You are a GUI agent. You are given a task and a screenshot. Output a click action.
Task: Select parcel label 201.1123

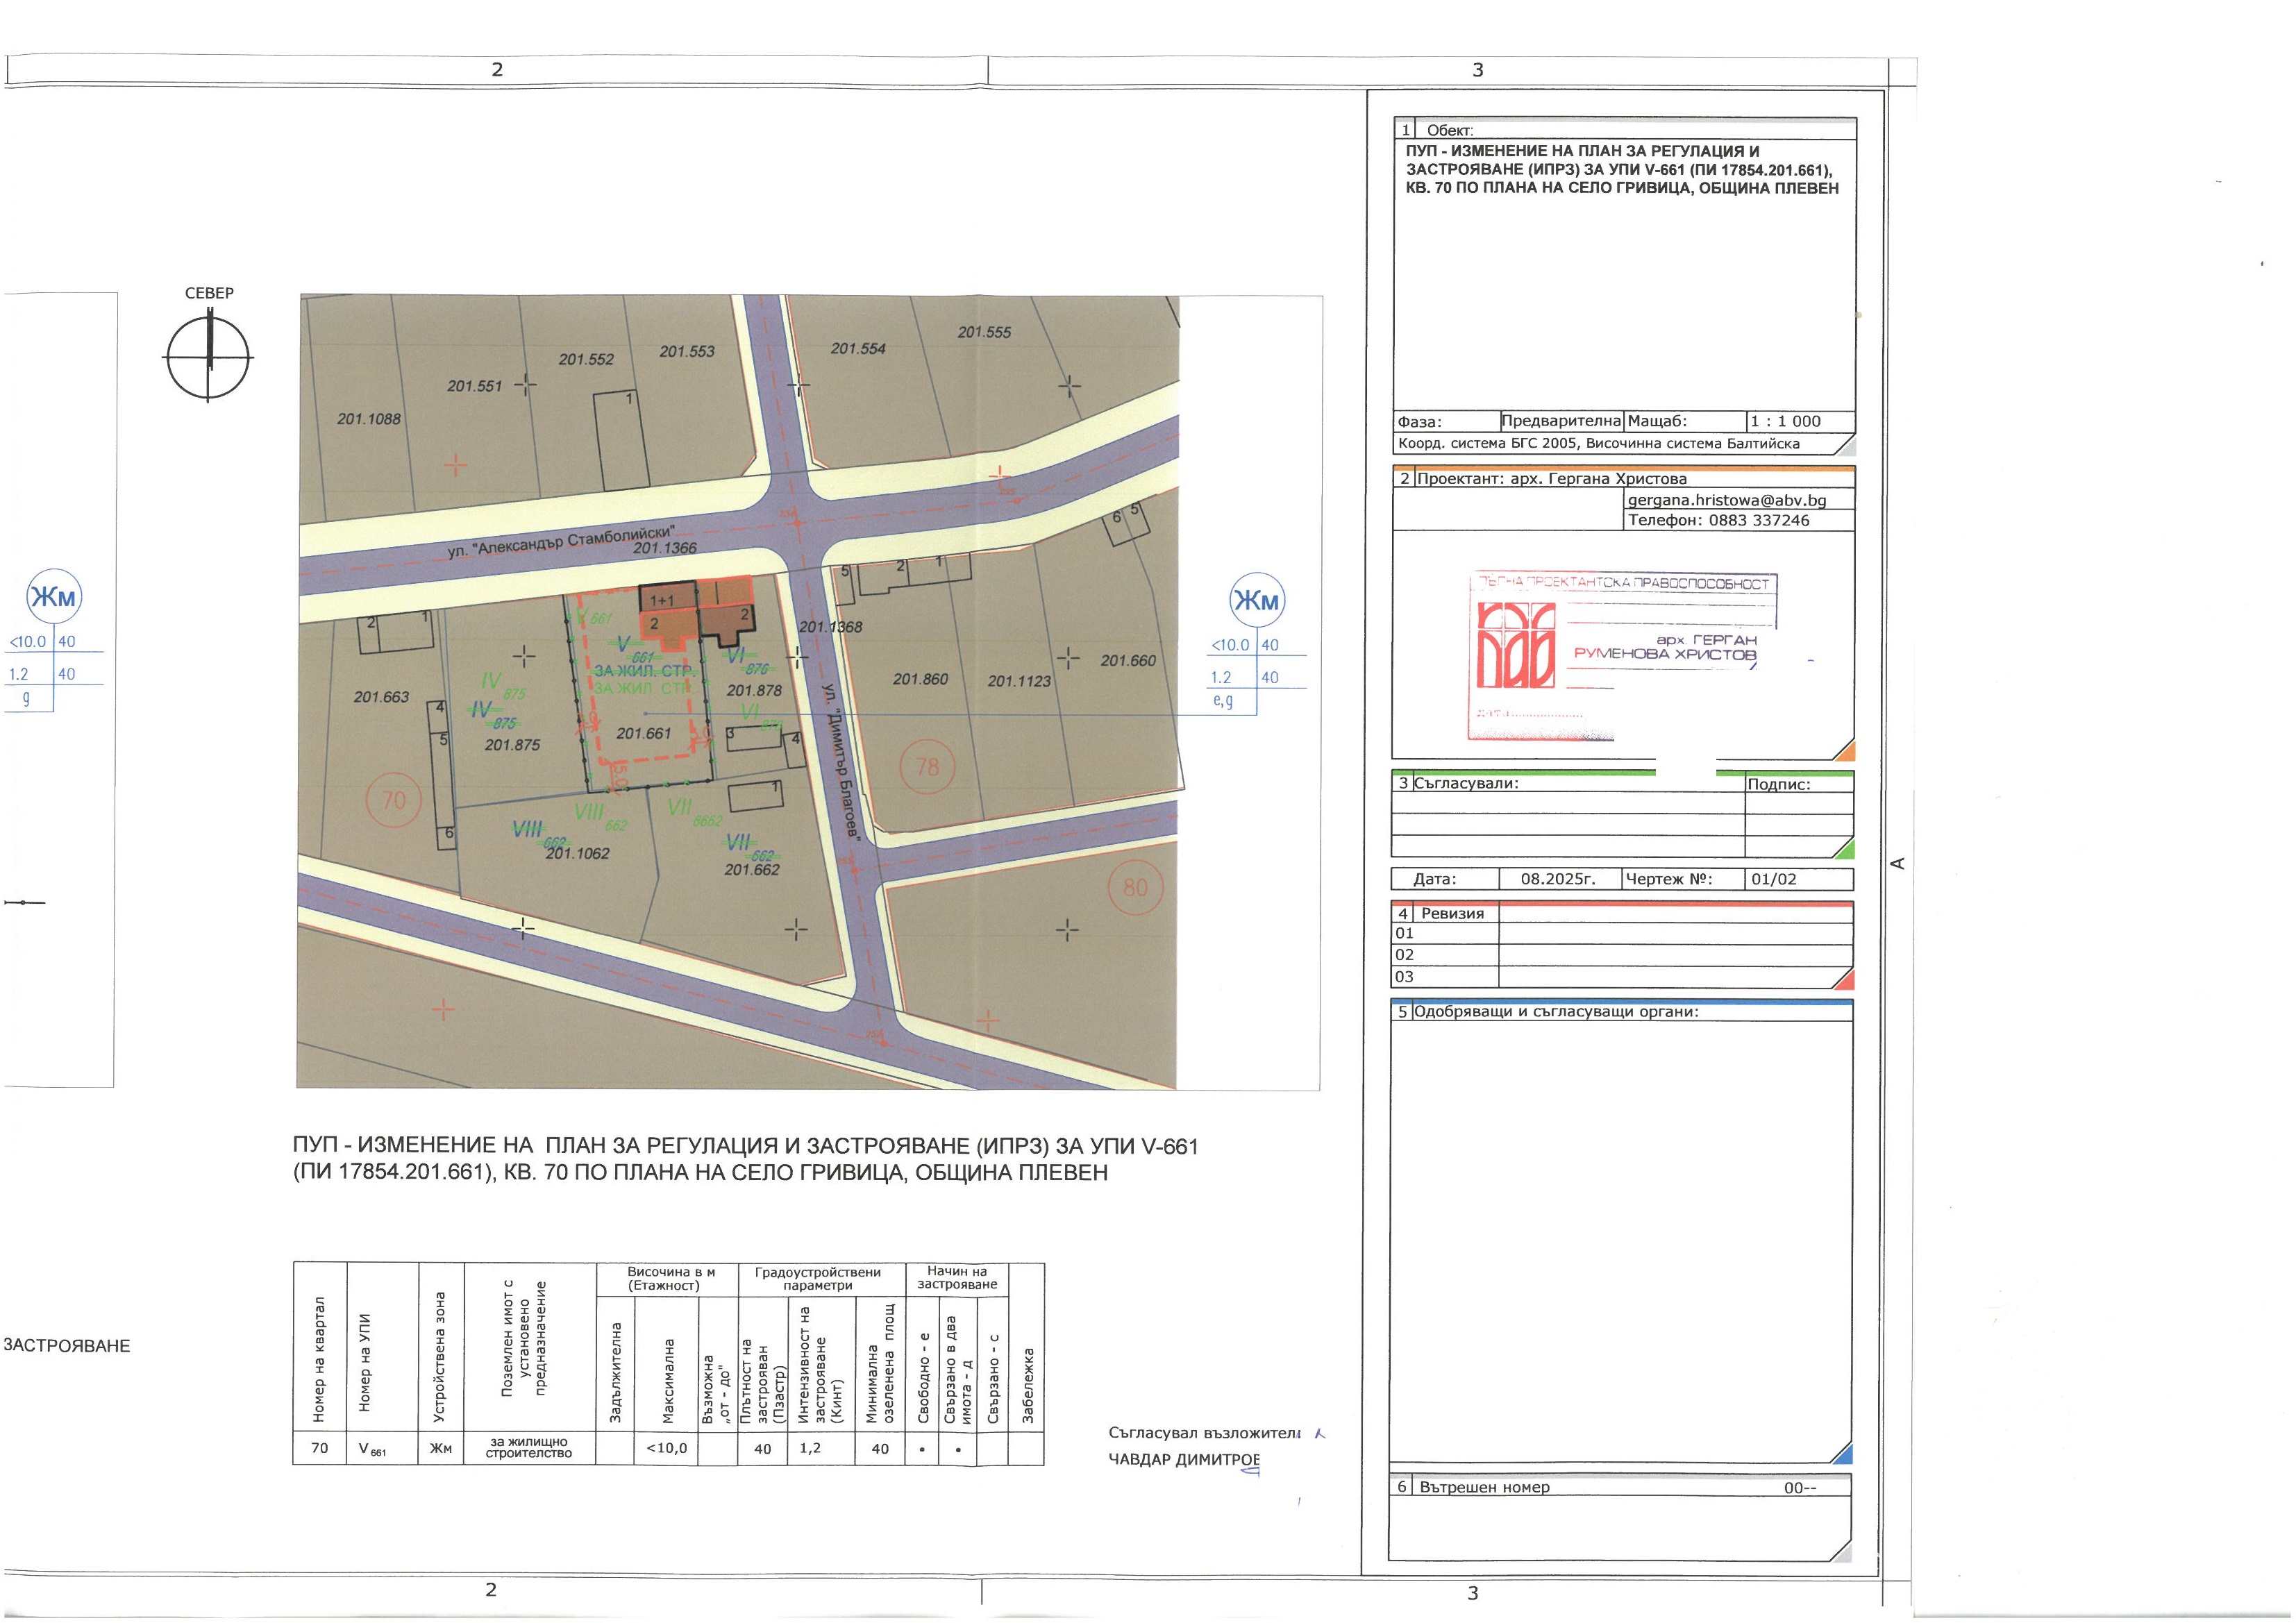tap(1020, 681)
